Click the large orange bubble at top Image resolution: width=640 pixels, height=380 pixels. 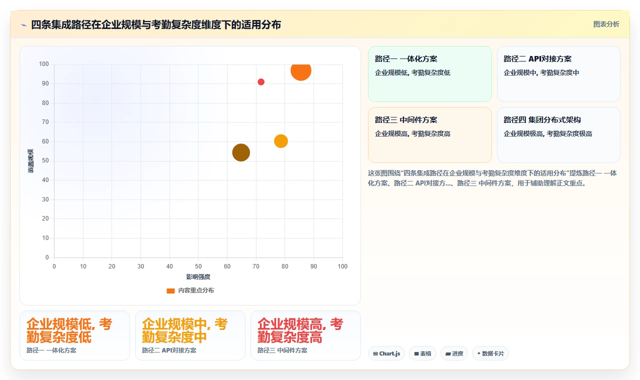coord(300,71)
